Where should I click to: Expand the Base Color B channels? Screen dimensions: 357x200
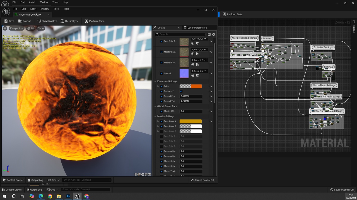tap(158, 126)
